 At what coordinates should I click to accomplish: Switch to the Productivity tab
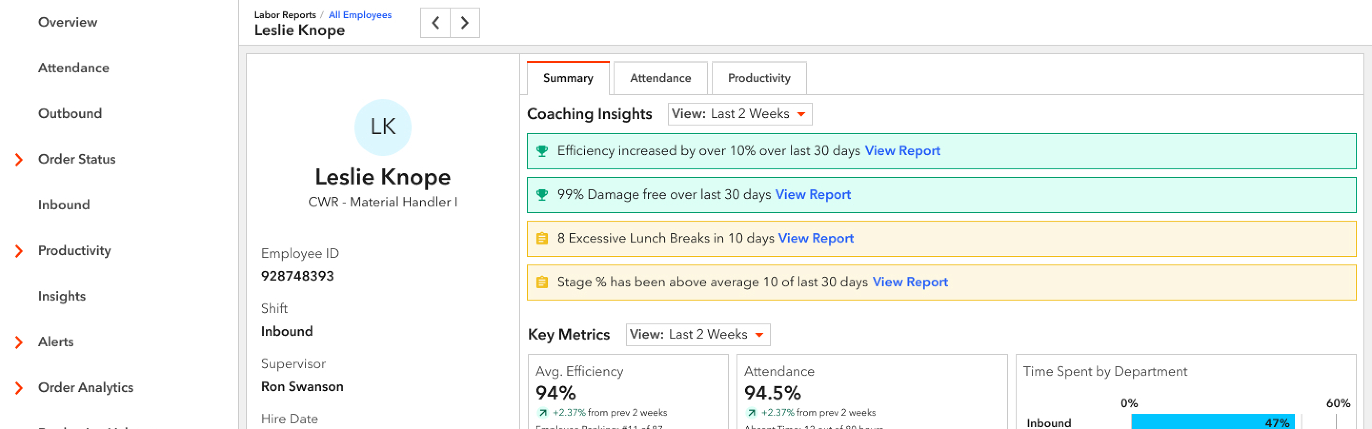758,78
